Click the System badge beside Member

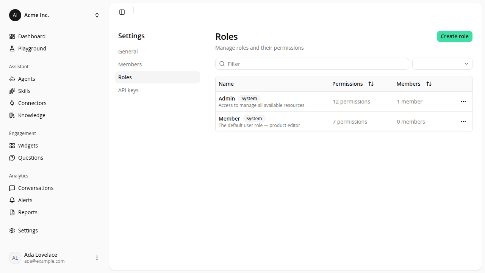coord(254,119)
